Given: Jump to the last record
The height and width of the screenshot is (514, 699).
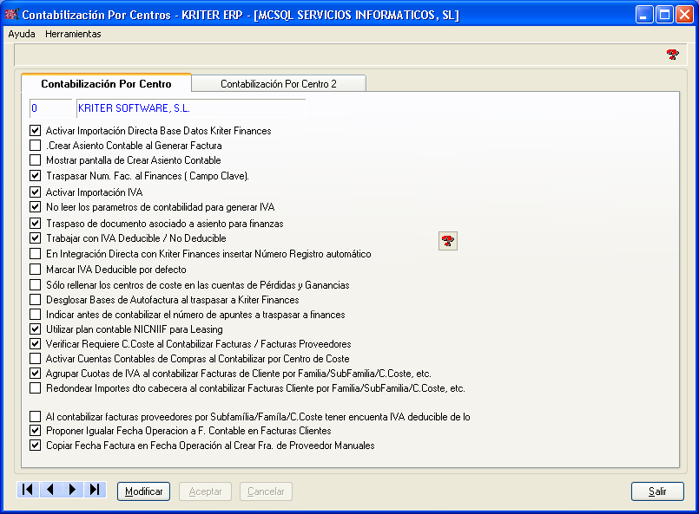Looking at the screenshot, I should [x=95, y=490].
